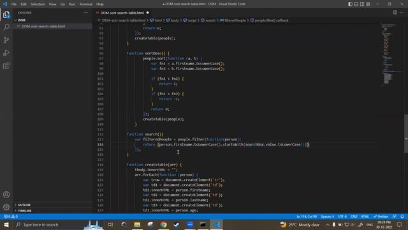
Task: Change indentation via Spaces: 4
Action: pyautogui.click(x=327, y=217)
